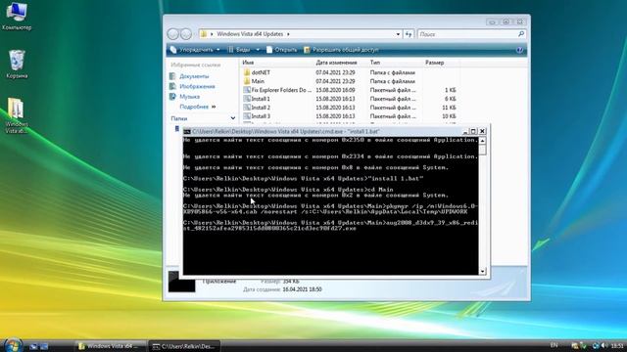Expand Подробнее more links
The image size is (627, 352).
pos(198,107)
